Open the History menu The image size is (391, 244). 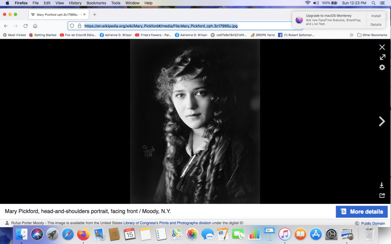pyautogui.click(x=75, y=3)
